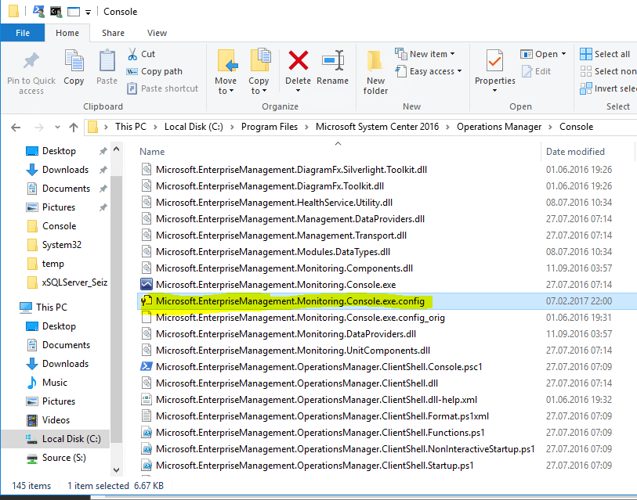
Task: Select ClientShell.Startup.ps1 file
Action: point(315,466)
